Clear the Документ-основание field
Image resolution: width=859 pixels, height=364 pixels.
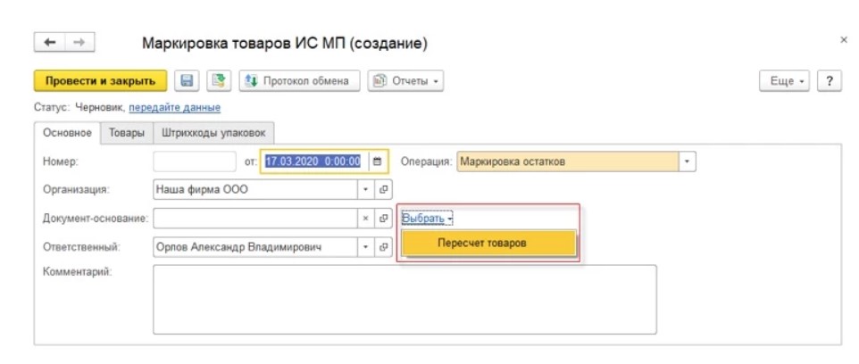364,219
